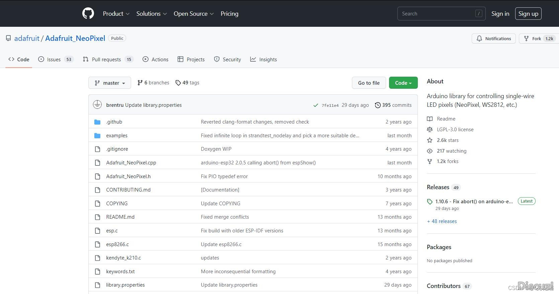Click brentru's avatar icon

[x=97, y=104]
